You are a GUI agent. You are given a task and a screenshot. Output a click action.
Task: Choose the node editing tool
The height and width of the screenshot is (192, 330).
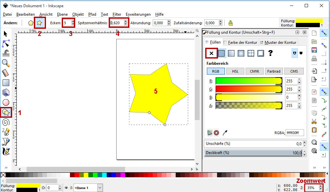6,43
